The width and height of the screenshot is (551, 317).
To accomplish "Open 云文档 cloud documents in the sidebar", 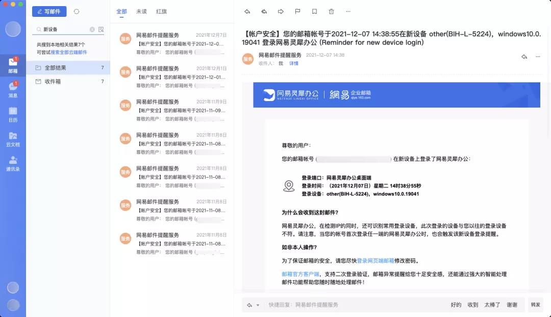I will click(13, 139).
